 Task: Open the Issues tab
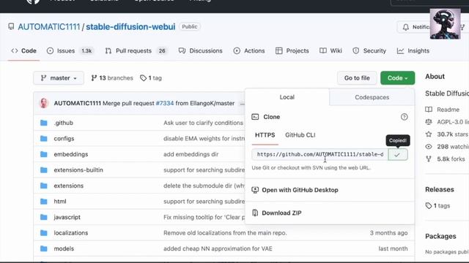click(x=70, y=50)
